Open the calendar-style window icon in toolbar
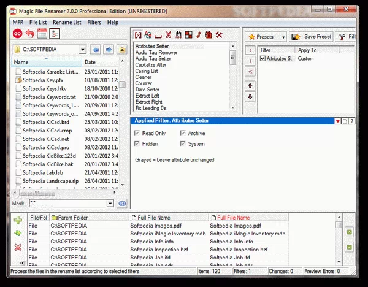Screen dimensions: 368x287 pos(42,34)
